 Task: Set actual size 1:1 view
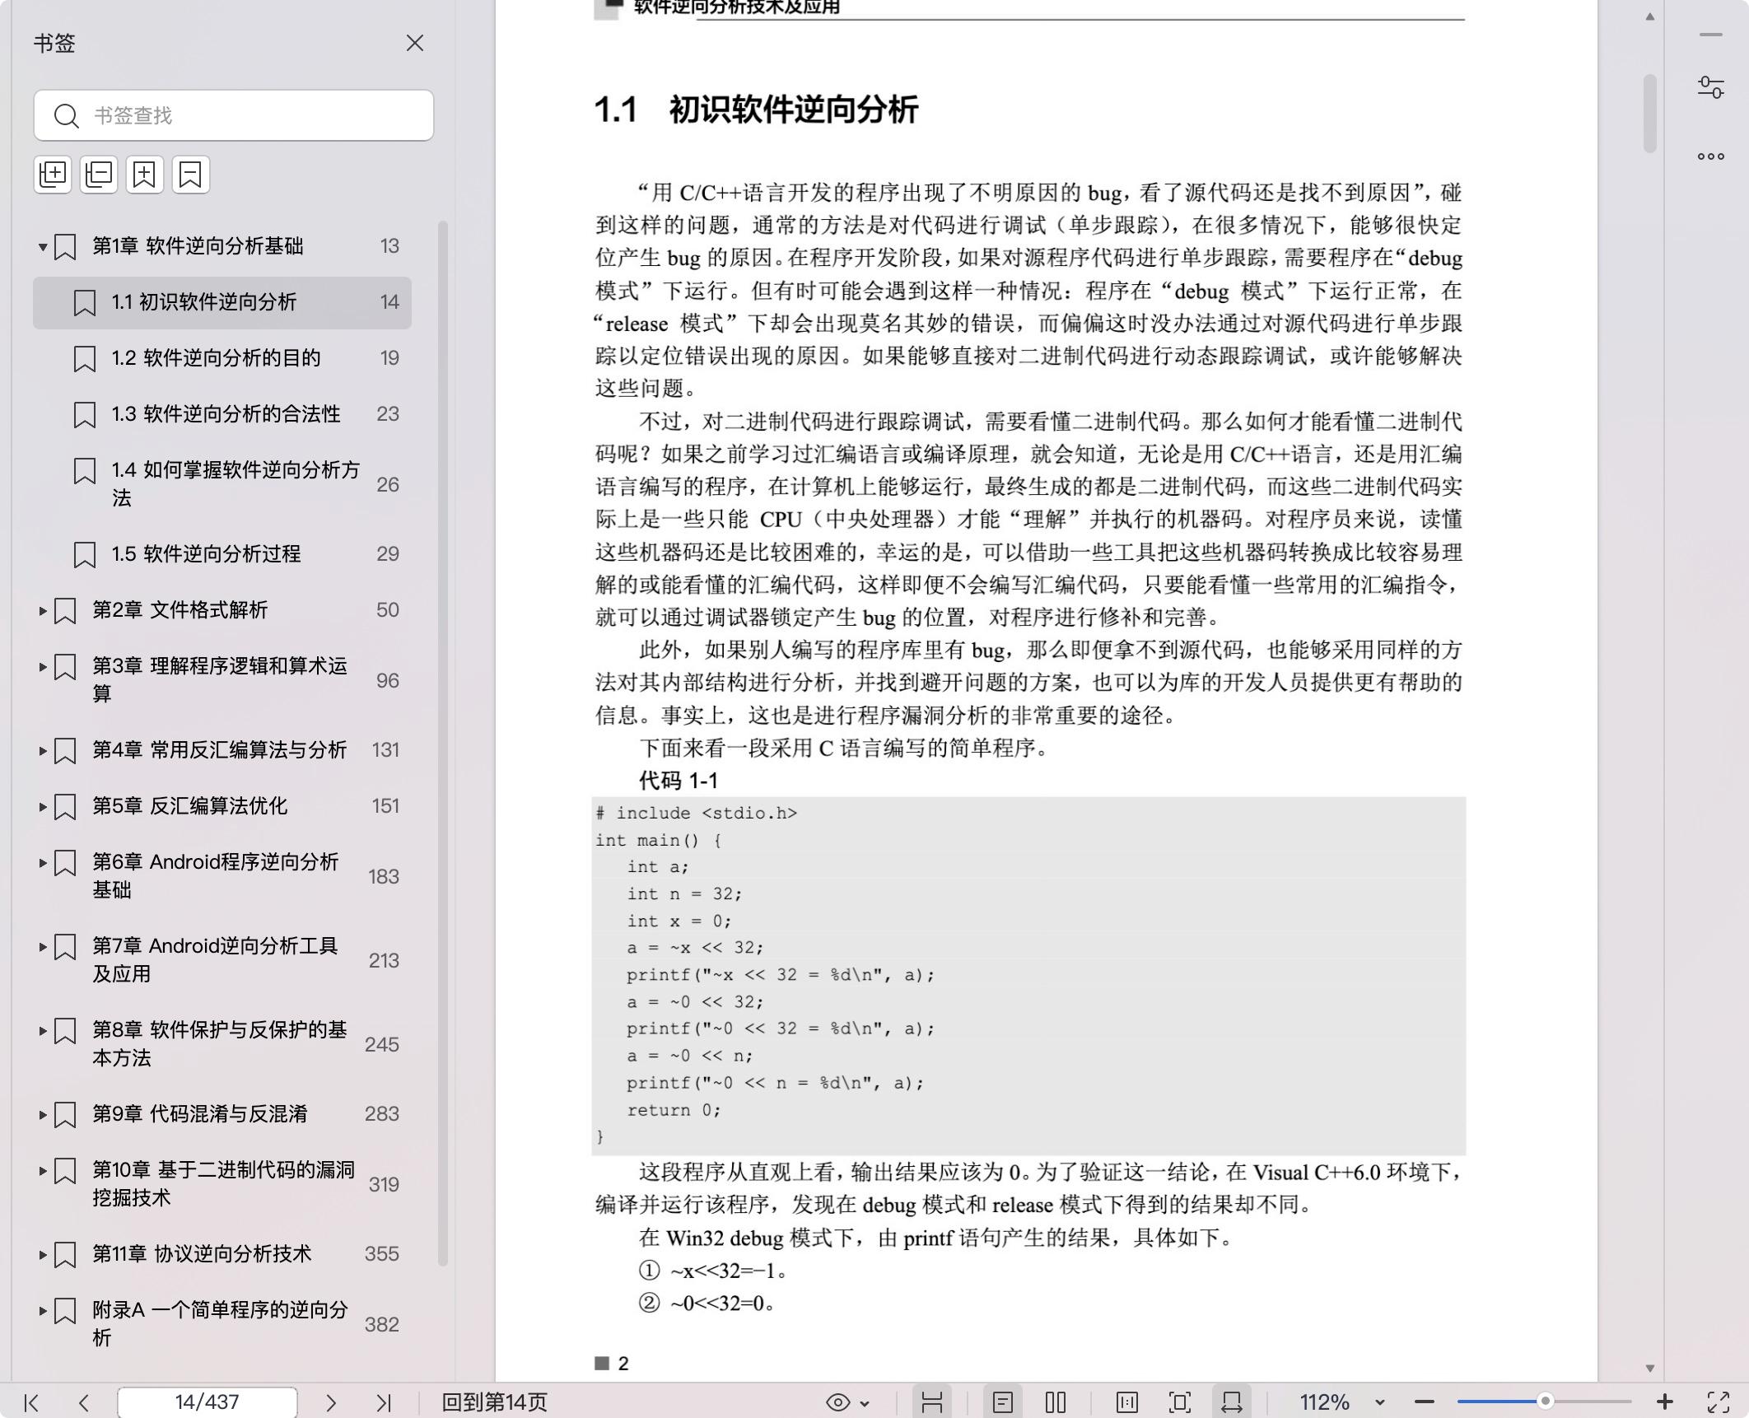pyautogui.click(x=1127, y=1402)
